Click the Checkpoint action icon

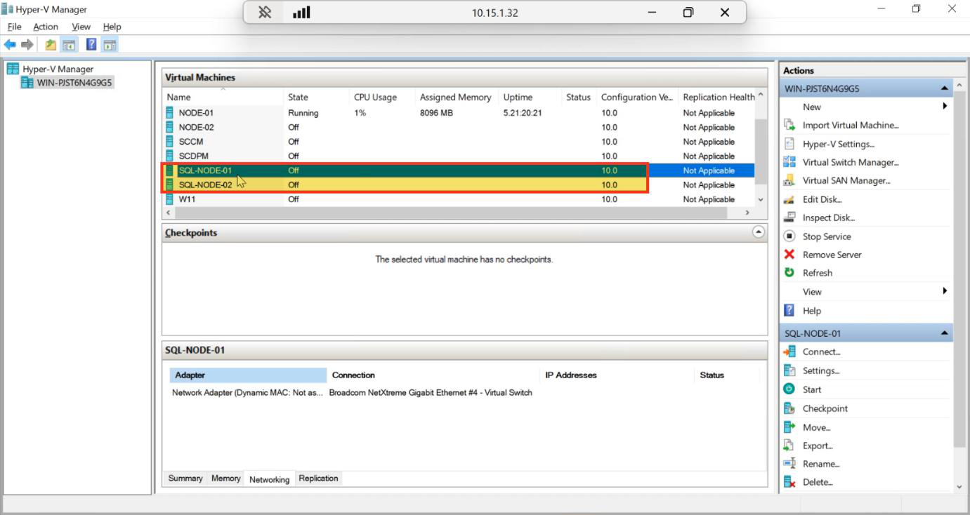click(789, 408)
